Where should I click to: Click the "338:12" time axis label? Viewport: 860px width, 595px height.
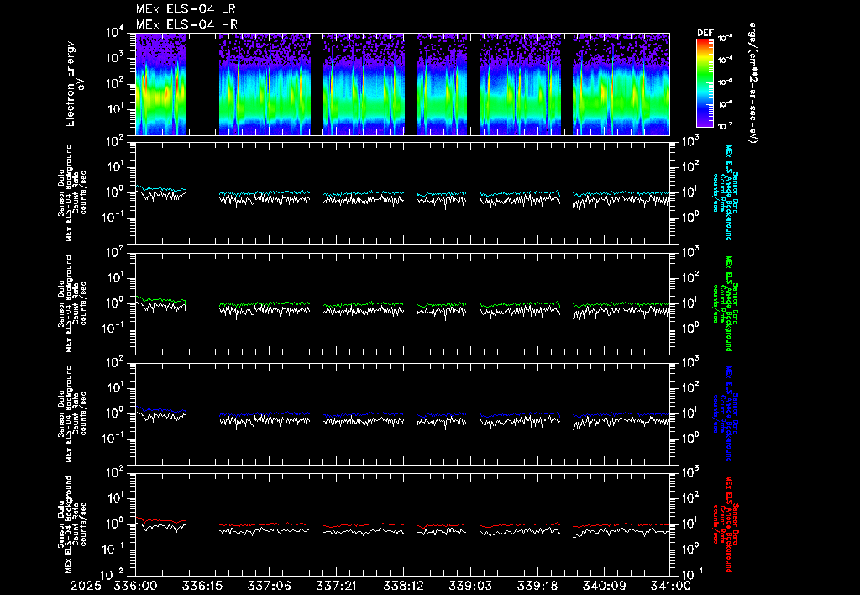click(x=402, y=587)
